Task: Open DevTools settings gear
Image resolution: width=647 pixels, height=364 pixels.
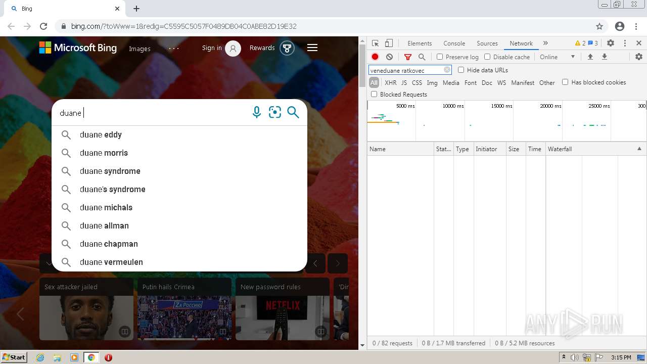Action: pos(611,43)
